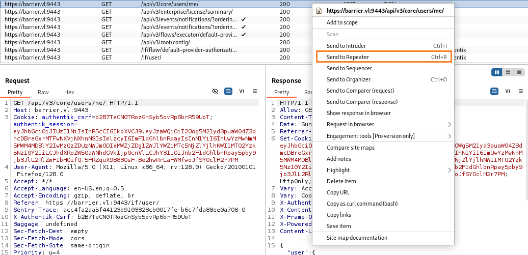Click GET cell in the /api/v3/root/config/ row
The image size is (528, 255).
[x=107, y=42]
